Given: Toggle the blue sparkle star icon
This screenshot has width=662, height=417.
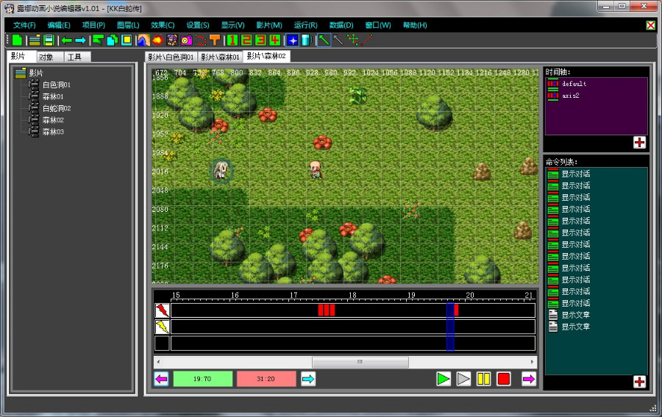Looking at the screenshot, I should 293,40.
